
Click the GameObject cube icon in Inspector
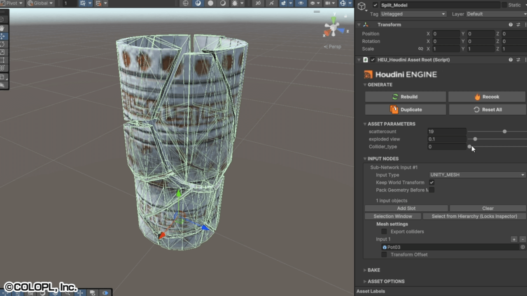pos(361,5)
